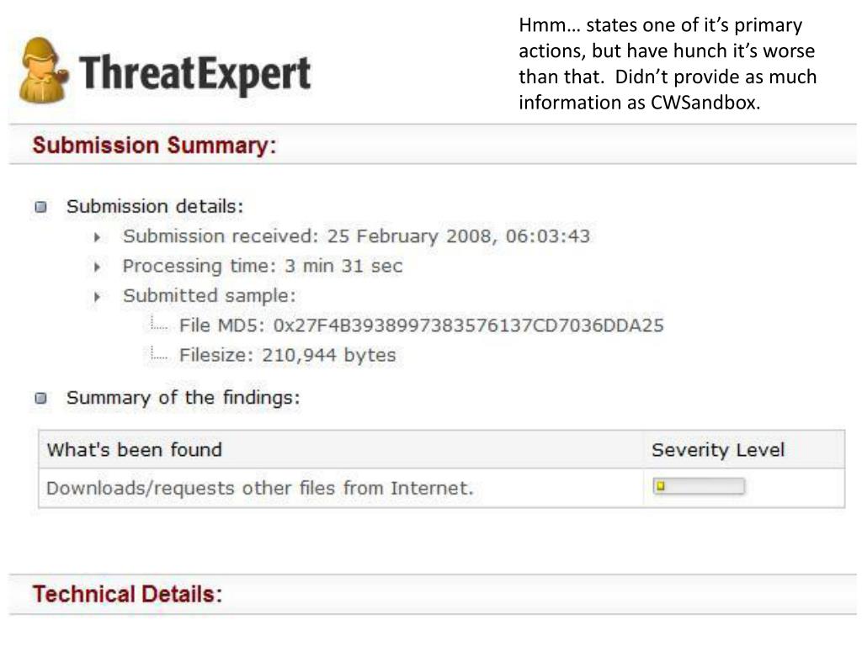The width and height of the screenshot is (862, 646).
Task: Click the Severity Level column header
Action: point(718,450)
